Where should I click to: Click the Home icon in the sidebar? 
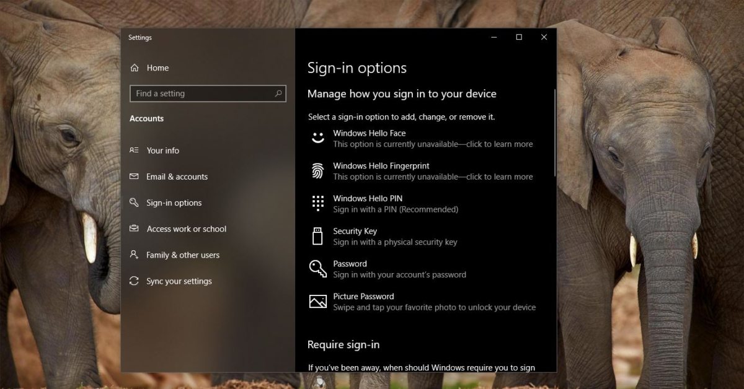tap(134, 68)
